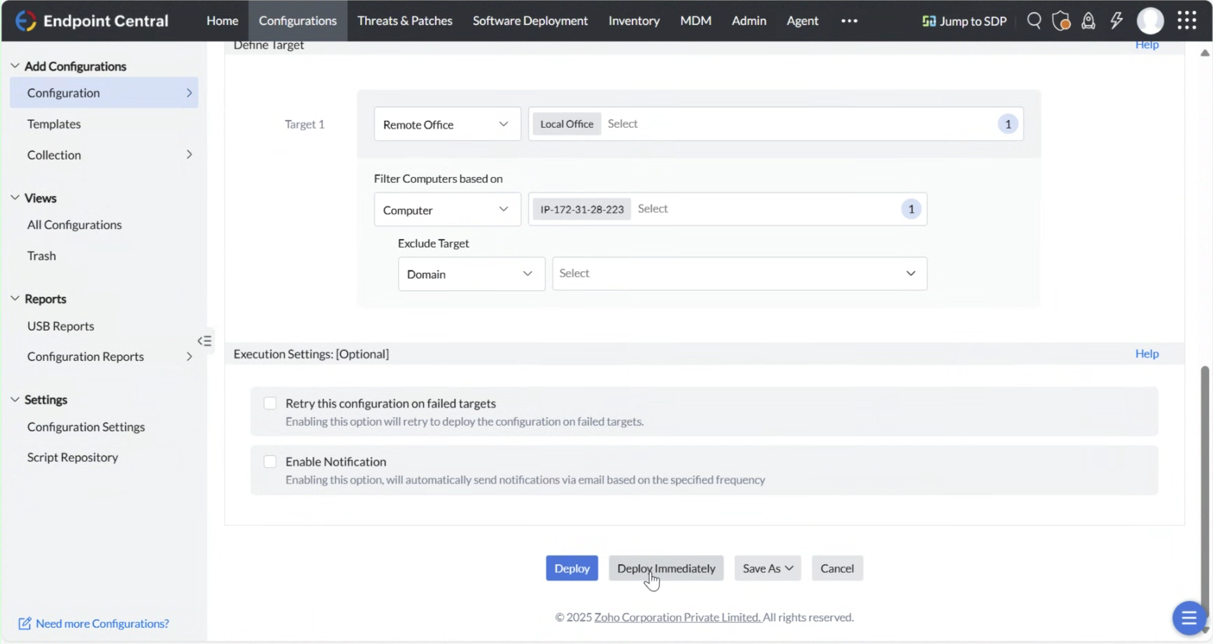Open the Remote Office target dropdown

coord(447,124)
